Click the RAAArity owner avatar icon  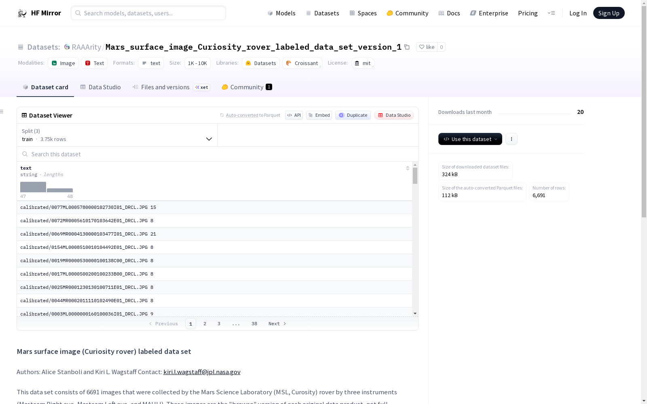pos(67,47)
